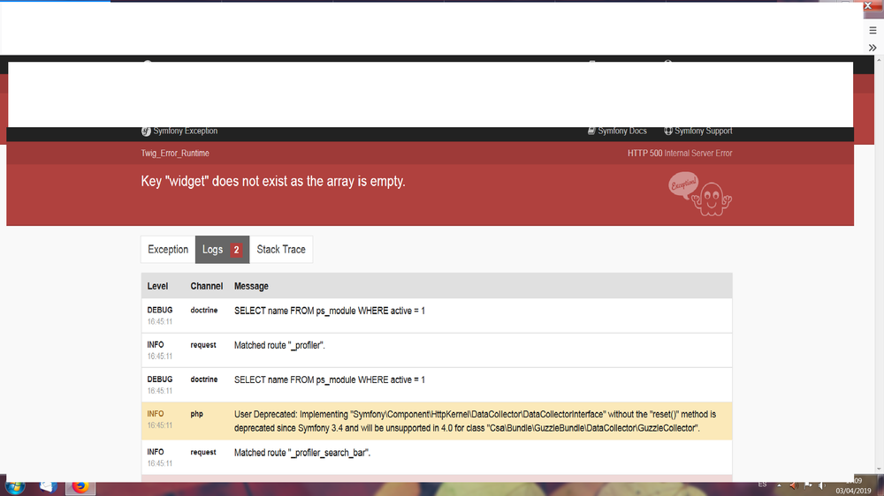Expand the toolbar overflow chevron
884x496 pixels.
coord(873,48)
